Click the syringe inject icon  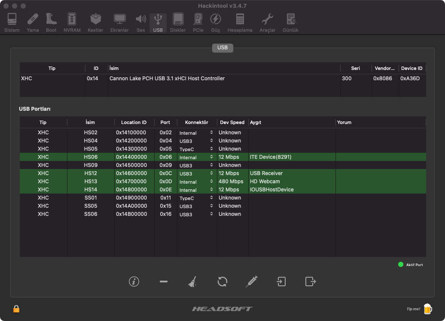coord(252,282)
